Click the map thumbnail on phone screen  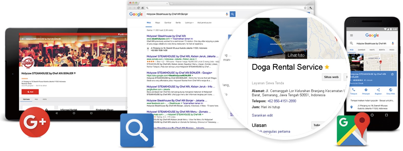(380, 62)
